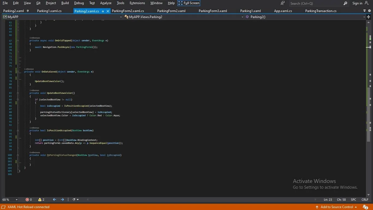Open the Debug menu

coord(79,3)
